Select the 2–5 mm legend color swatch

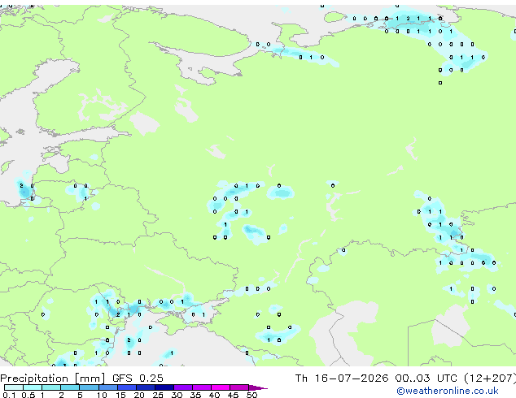(x=70, y=387)
